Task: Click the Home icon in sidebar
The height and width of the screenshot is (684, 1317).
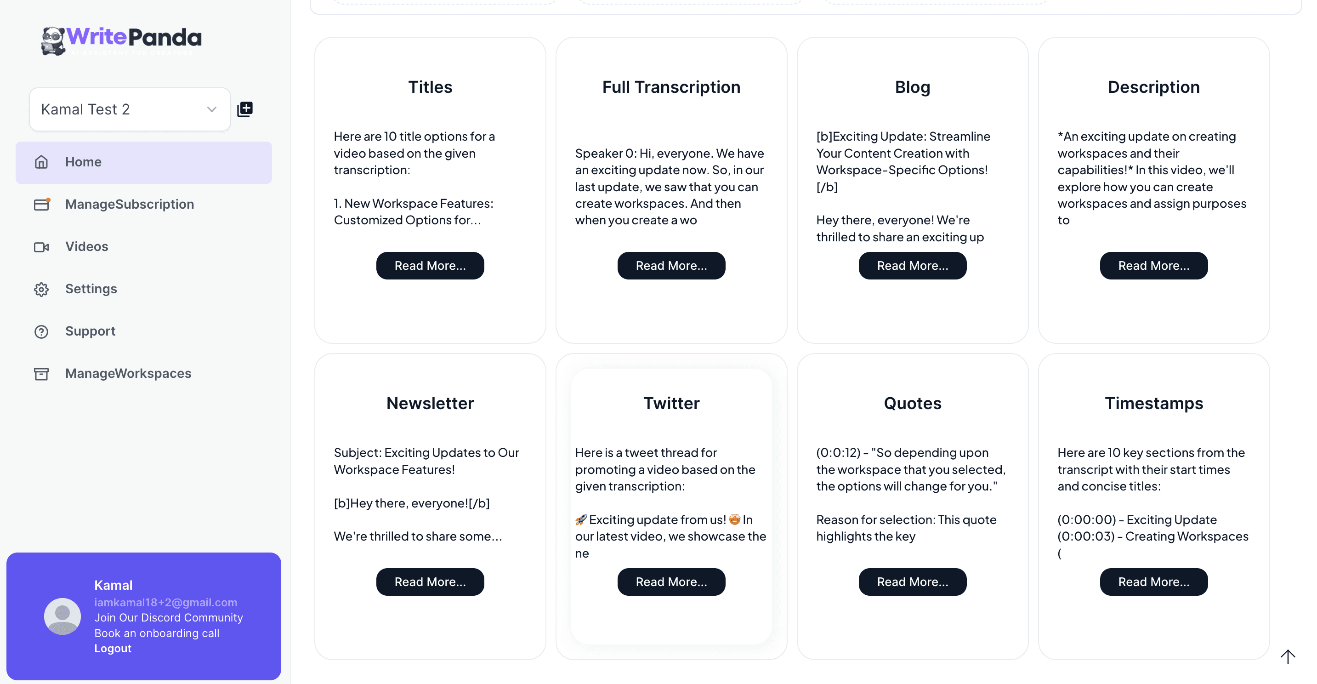Action: (x=41, y=162)
